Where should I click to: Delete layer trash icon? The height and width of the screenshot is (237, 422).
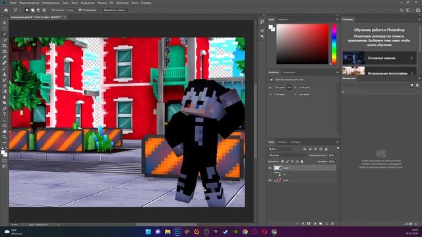coord(332,224)
